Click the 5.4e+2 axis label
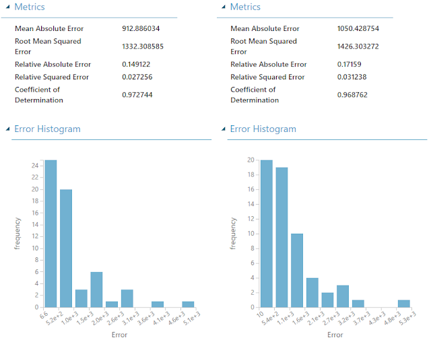Screen dimensions: 431x342 point(270,318)
